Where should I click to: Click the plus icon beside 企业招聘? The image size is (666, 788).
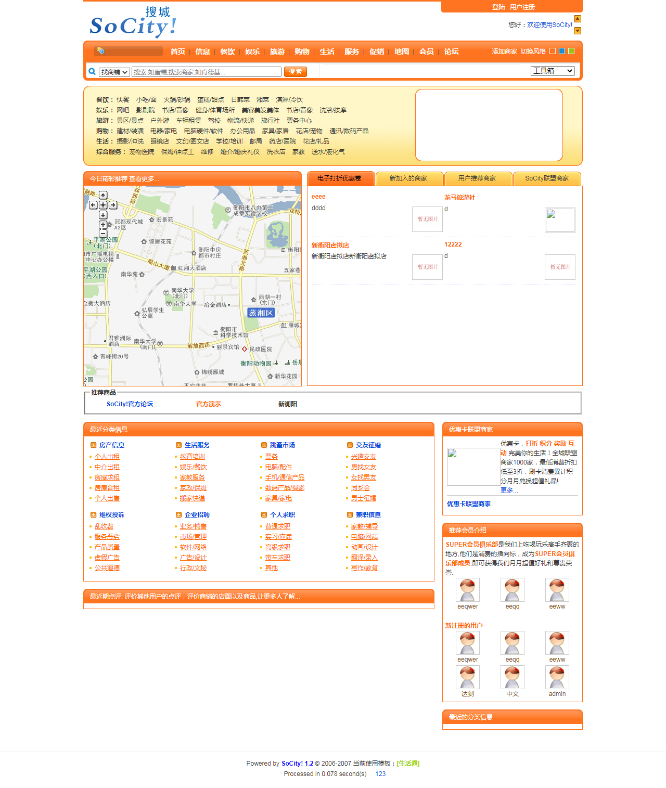(178, 515)
